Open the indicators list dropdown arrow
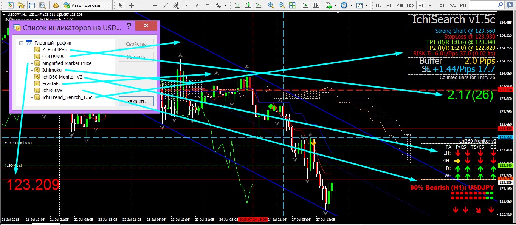Viewport: 516px width, 225px height. point(336,5)
